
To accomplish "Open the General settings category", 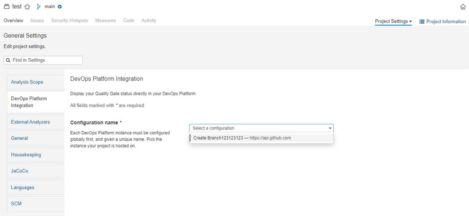I will 36,138.
